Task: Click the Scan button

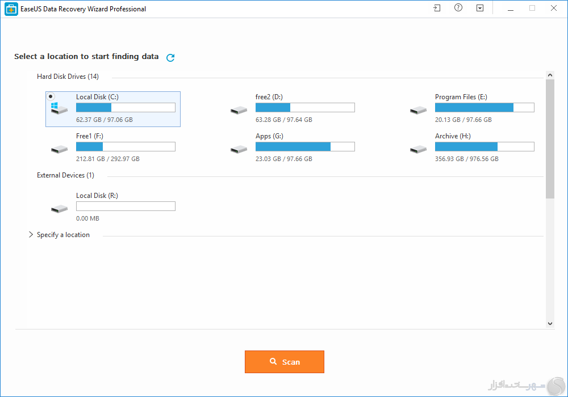Action: (x=285, y=362)
